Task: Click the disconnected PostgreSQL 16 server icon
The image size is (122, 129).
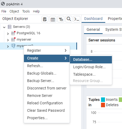Action: click(13, 33)
